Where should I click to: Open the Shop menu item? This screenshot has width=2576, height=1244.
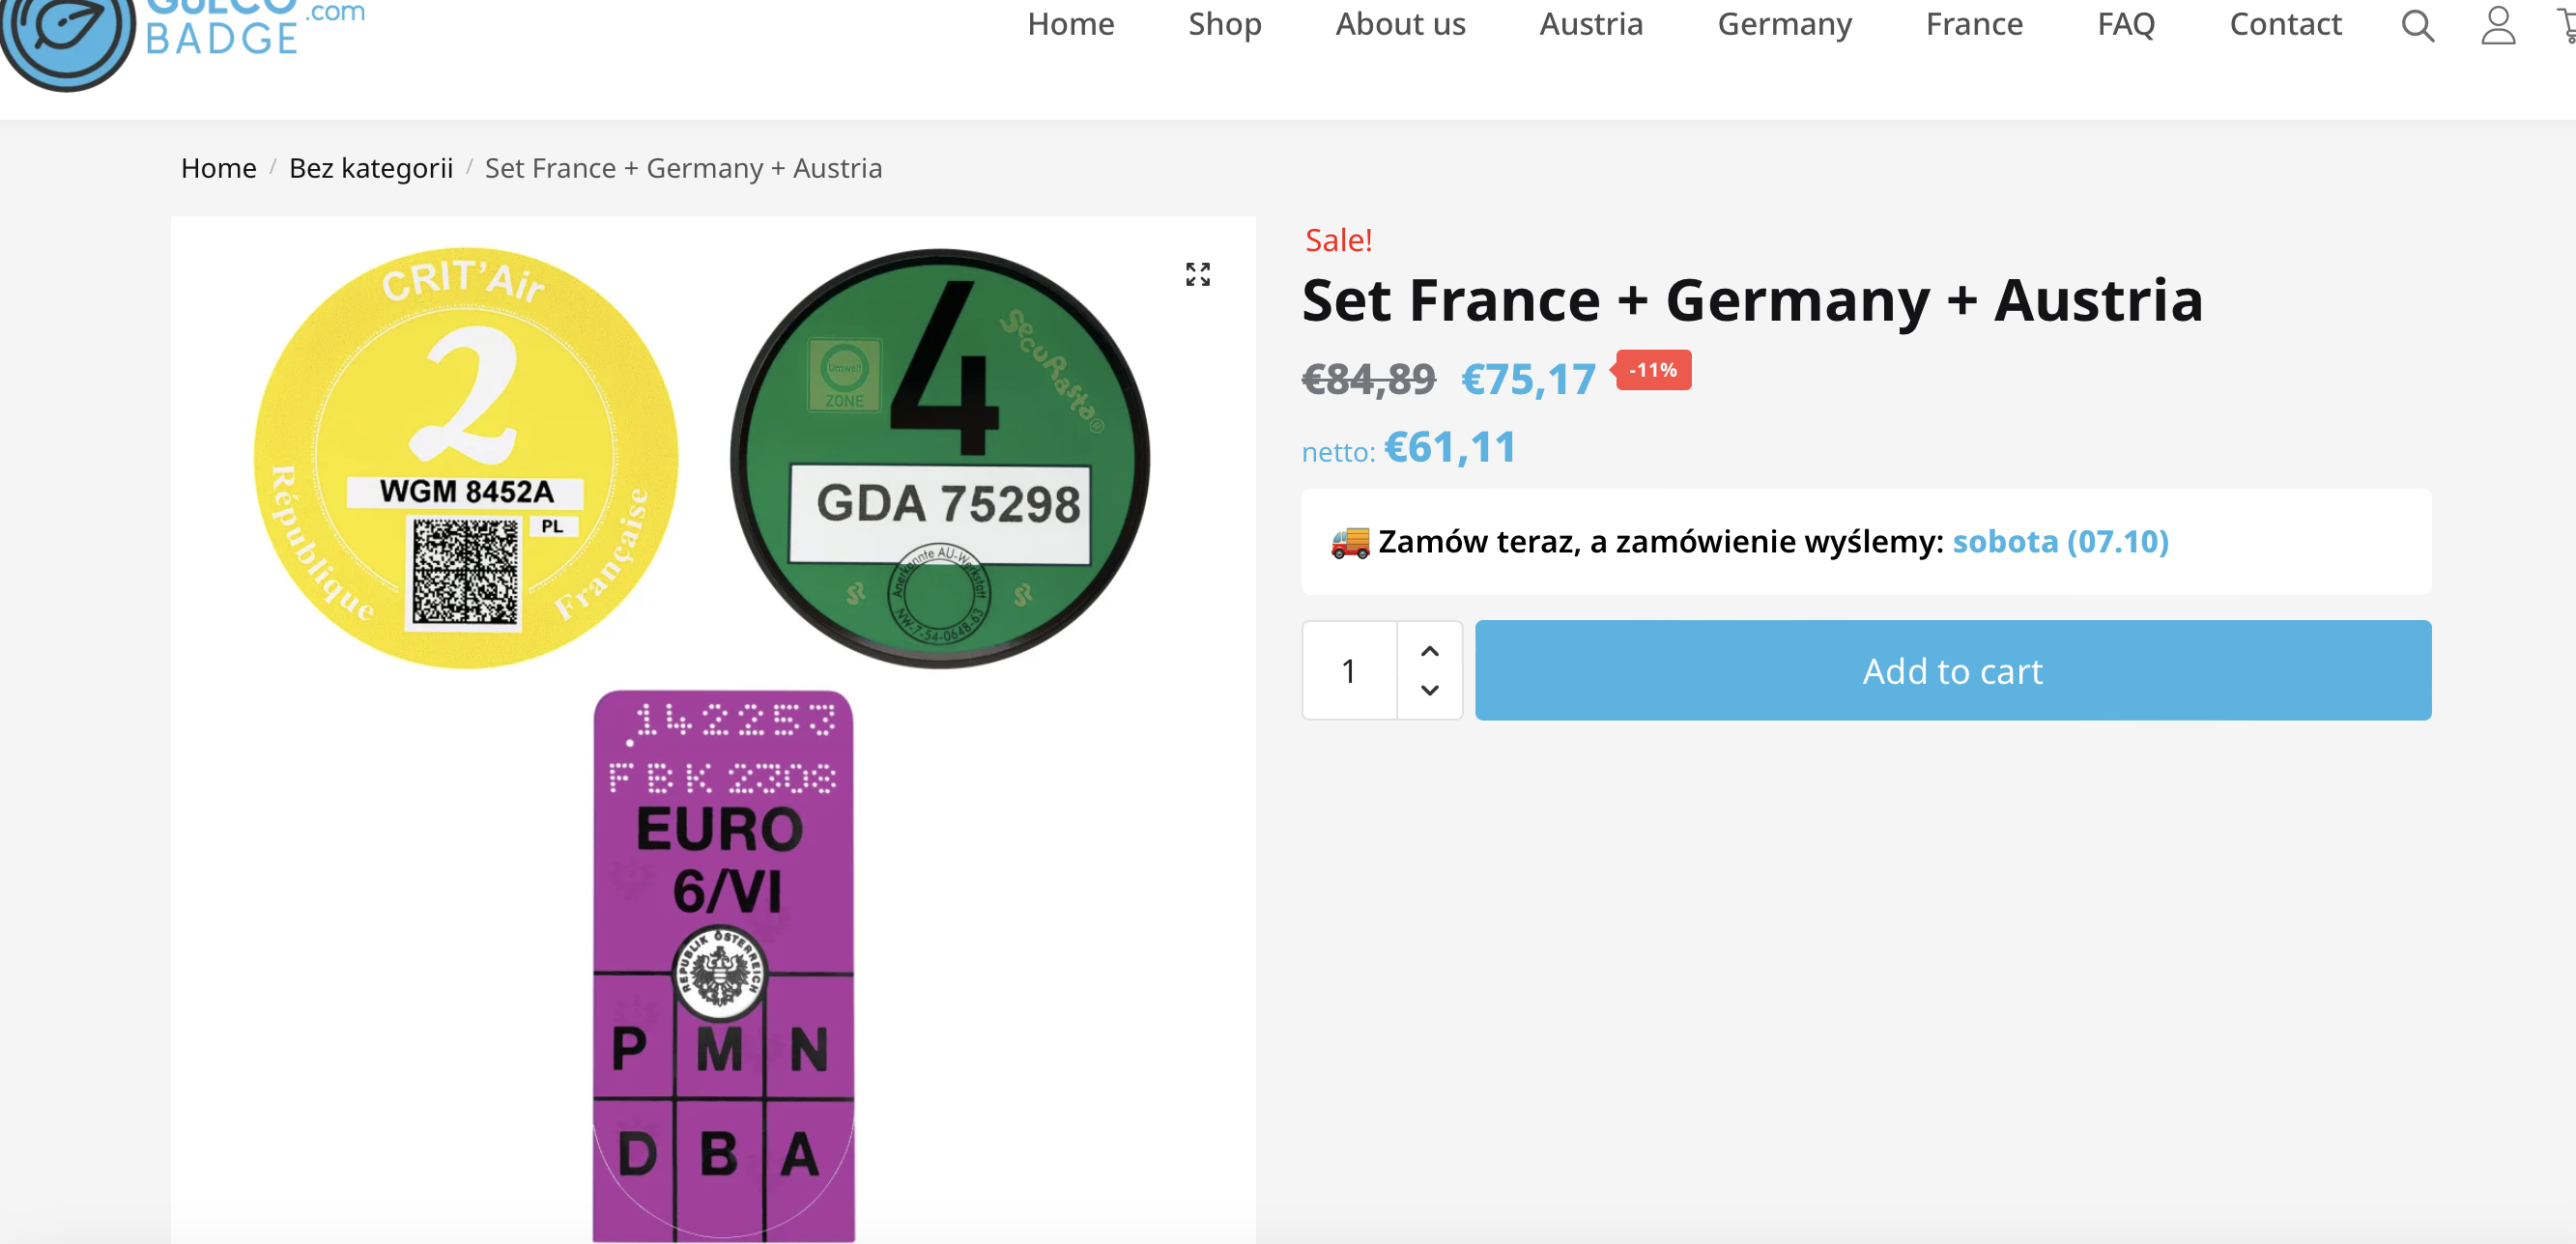coord(1224,24)
